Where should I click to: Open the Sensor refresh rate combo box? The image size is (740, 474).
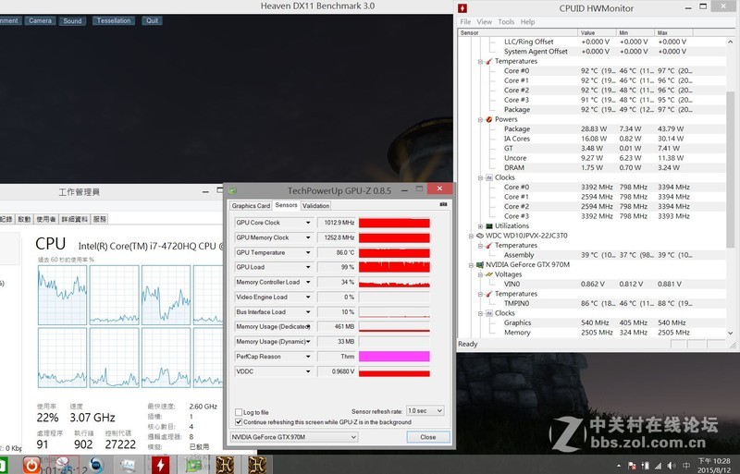click(425, 411)
